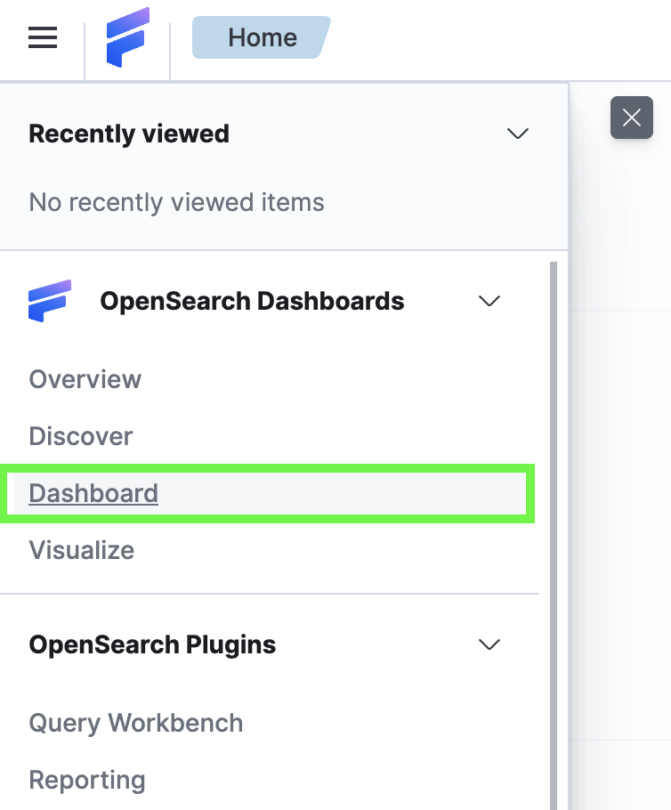Go to Discover

pos(81,436)
